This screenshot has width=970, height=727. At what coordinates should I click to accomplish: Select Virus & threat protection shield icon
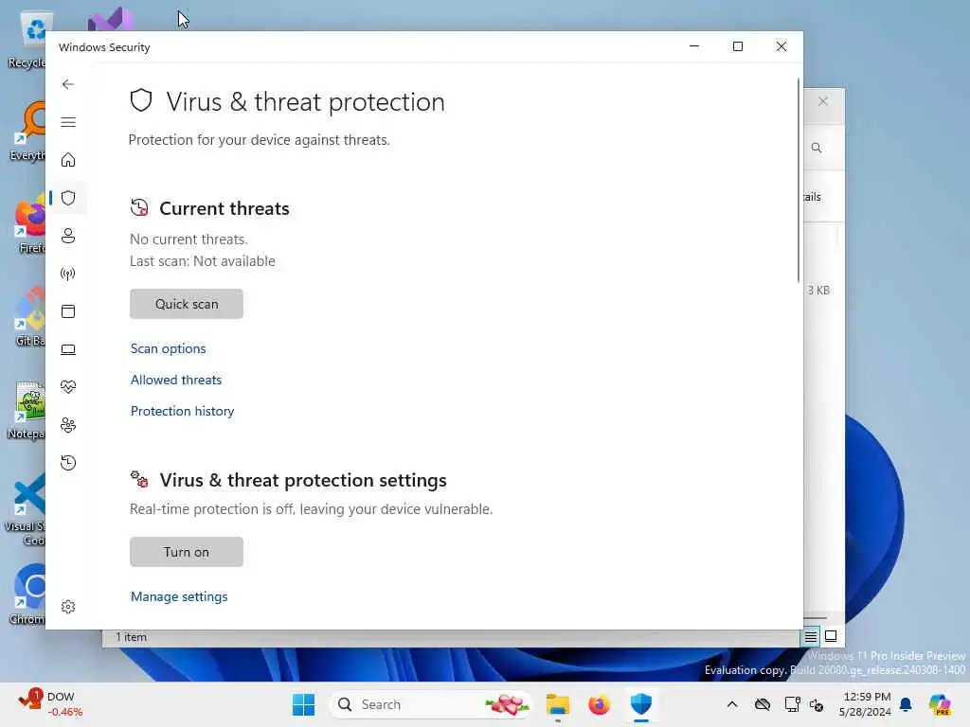click(x=68, y=198)
